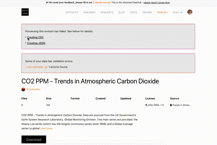Open the co2-annmean-gl validation error link
This screenshot has height=145, width=217.
click(37, 67)
